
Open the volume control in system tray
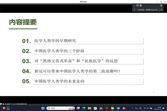coord(148,108)
